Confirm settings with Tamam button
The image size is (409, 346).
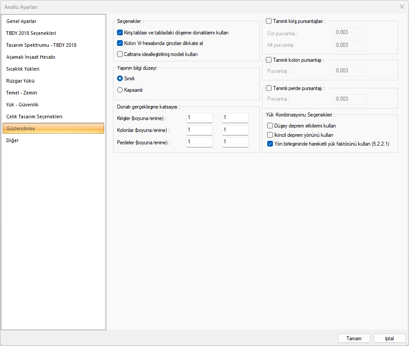354,338
